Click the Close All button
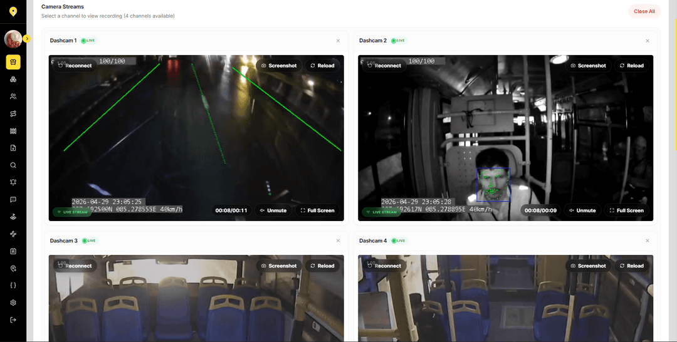Screen dimensions: 677x342 [x=644, y=11]
